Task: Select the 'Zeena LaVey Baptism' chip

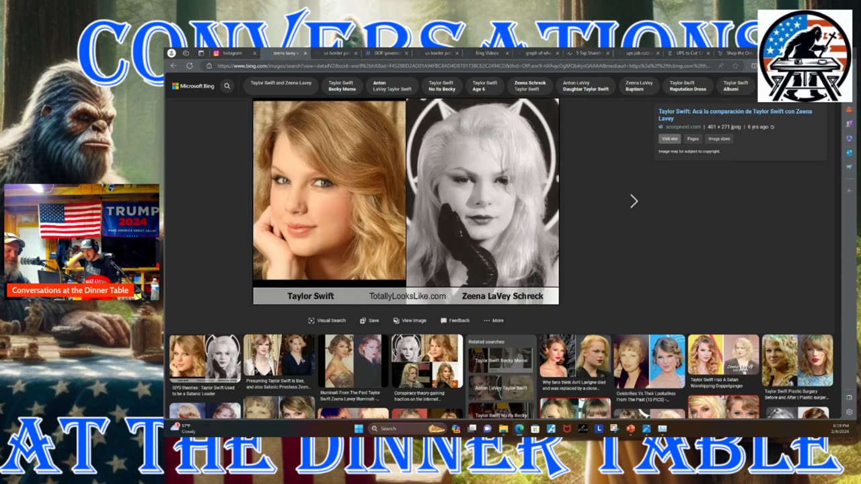Action: point(639,86)
